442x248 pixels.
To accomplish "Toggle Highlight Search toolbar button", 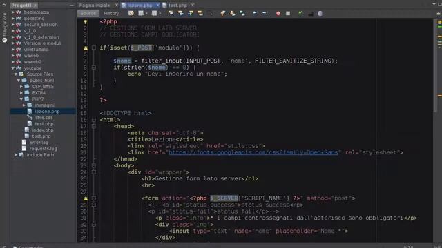I will 200,13.
